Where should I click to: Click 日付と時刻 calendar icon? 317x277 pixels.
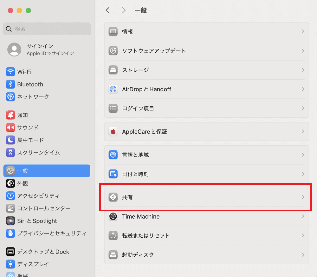[x=113, y=174]
